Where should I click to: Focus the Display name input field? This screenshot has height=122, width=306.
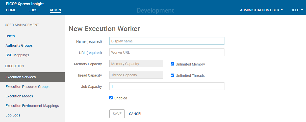pyautogui.click(x=167, y=41)
